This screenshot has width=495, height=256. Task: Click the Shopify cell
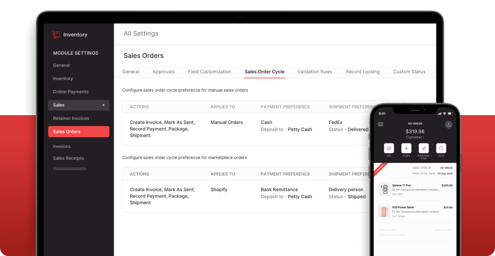pyautogui.click(x=219, y=190)
